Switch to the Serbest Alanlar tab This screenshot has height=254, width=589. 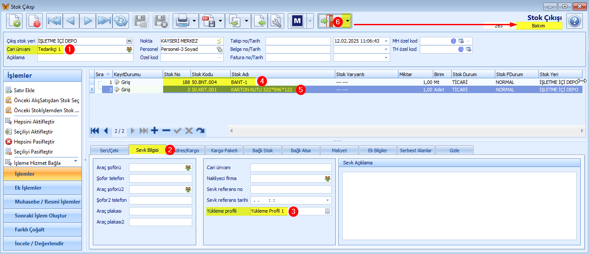[416, 150]
